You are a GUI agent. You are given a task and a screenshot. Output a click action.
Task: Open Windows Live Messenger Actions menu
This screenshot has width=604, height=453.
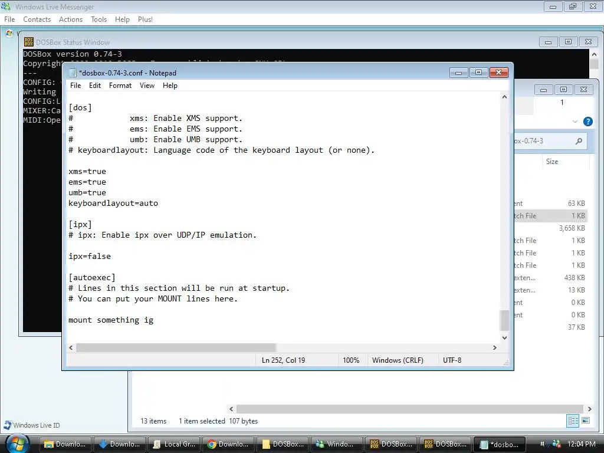tap(71, 19)
